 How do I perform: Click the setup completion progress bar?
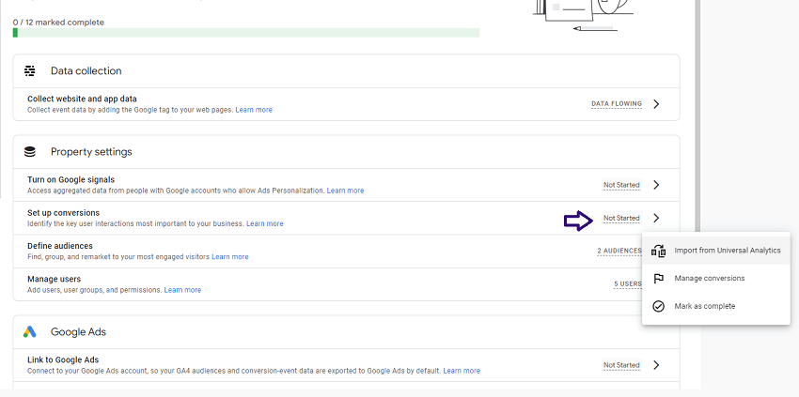246,33
